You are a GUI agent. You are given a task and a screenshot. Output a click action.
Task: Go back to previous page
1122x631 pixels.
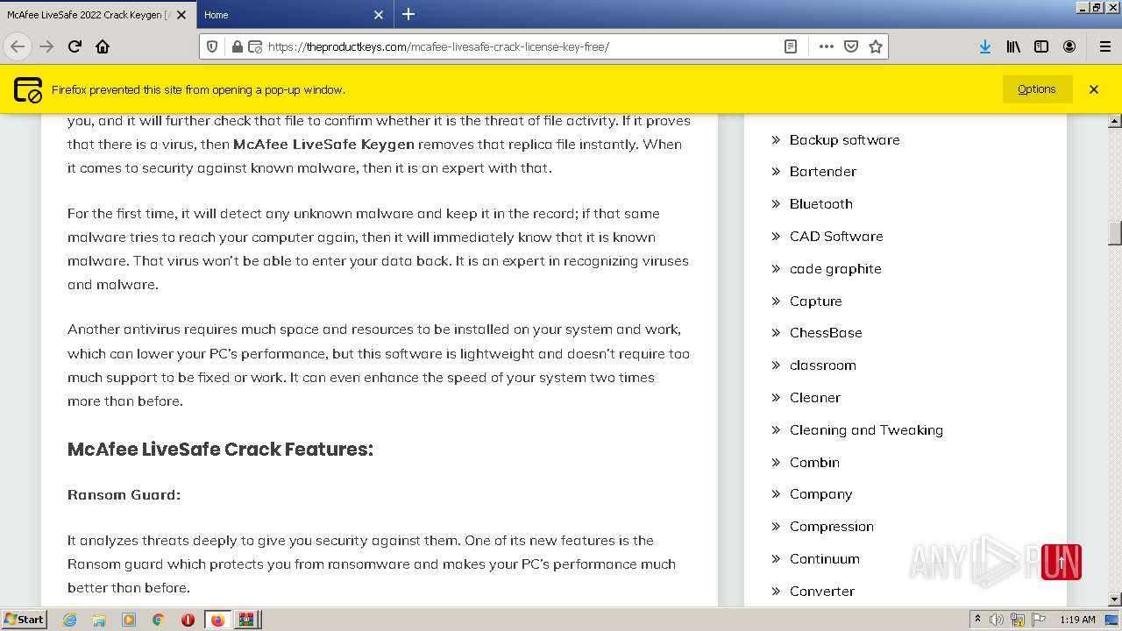tap(18, 46)
